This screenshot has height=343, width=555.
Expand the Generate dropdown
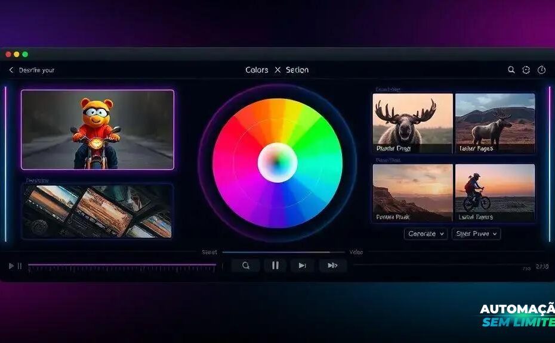click(x=426, y=234)
